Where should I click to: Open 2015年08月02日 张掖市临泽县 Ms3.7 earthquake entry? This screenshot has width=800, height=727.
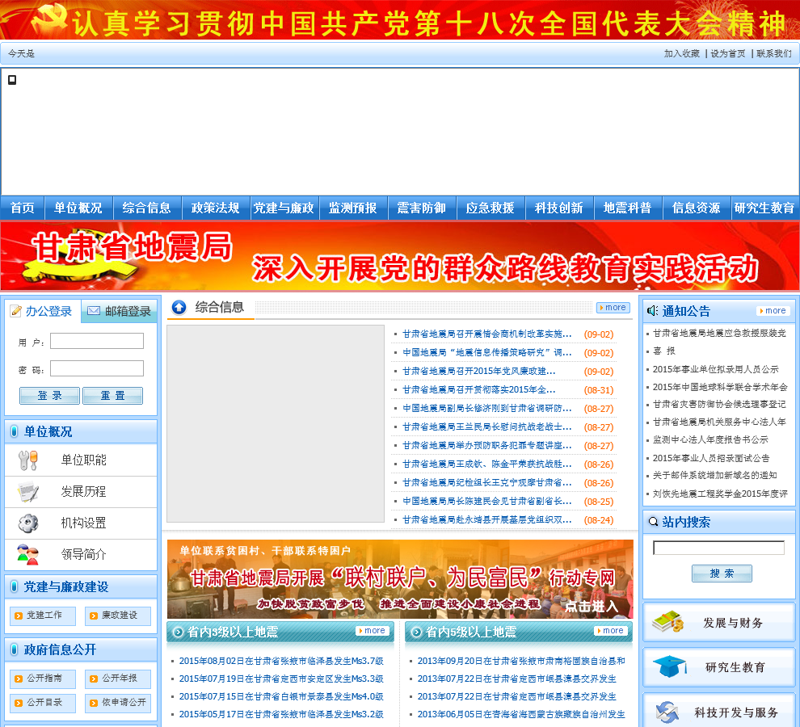coord(281,661)
